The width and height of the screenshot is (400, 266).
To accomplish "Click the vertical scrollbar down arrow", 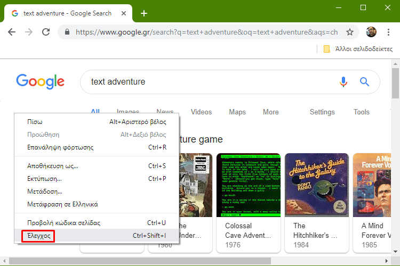I will point(395,252).
